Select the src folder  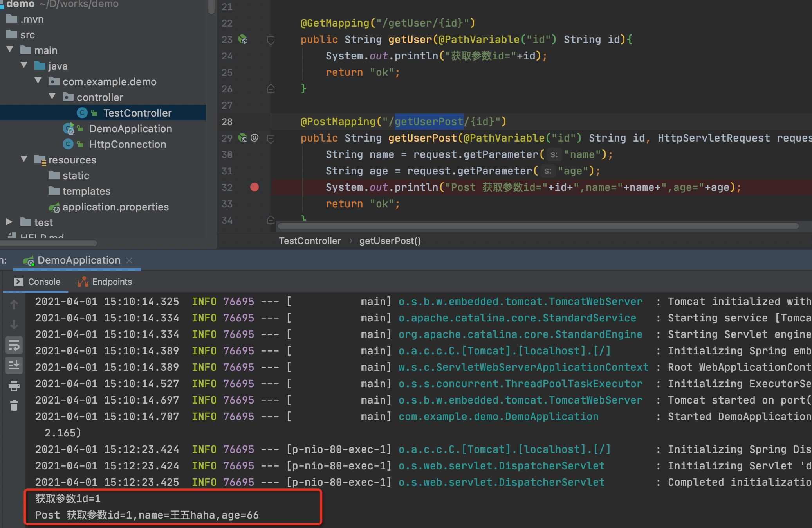tap(27, 35)
